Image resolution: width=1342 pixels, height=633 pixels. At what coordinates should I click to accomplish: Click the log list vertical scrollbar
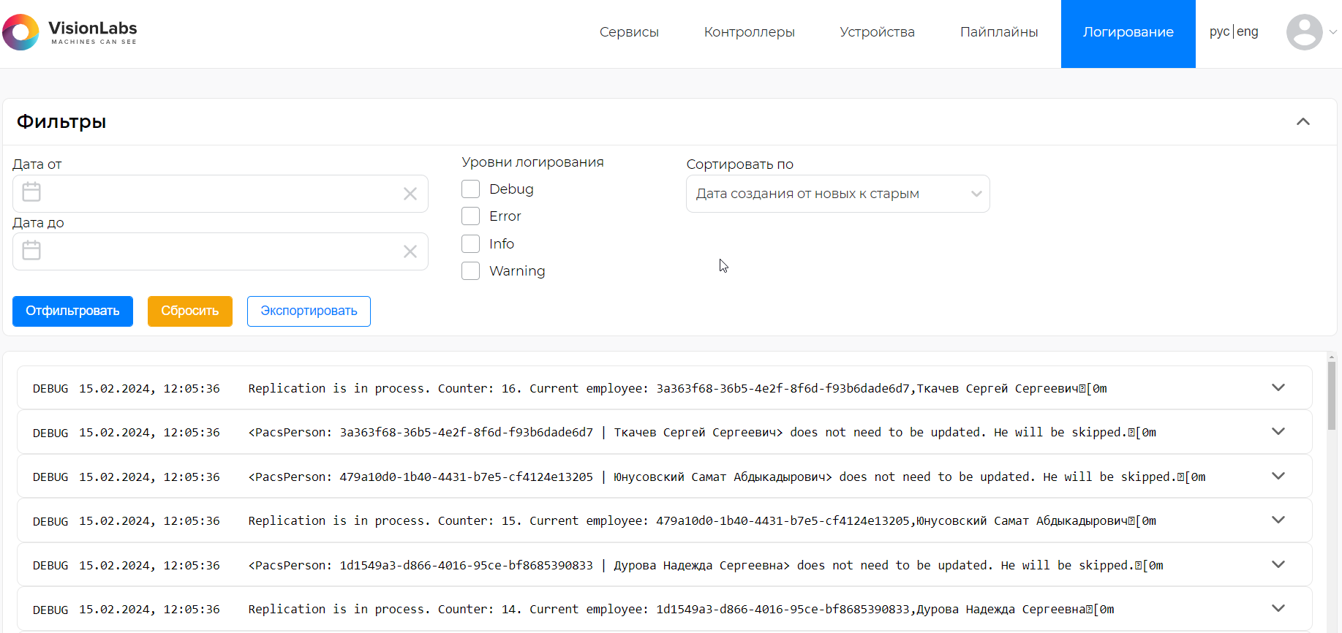coord(1331,395)
